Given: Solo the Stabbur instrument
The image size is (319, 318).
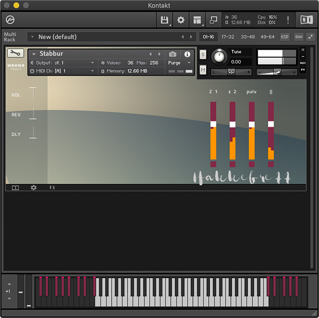Looking at the screenshot, I should tap(203, 54).
